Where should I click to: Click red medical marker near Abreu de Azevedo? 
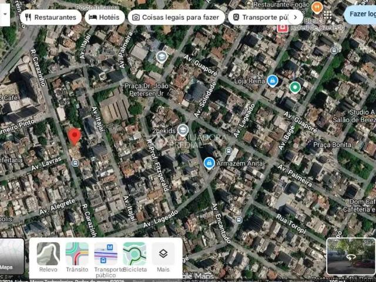pyautogui.click(x=283, y=28)
